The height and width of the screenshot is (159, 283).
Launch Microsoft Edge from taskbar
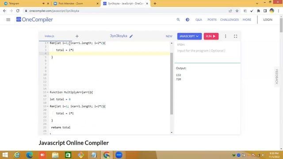click(x=30, y=155)
